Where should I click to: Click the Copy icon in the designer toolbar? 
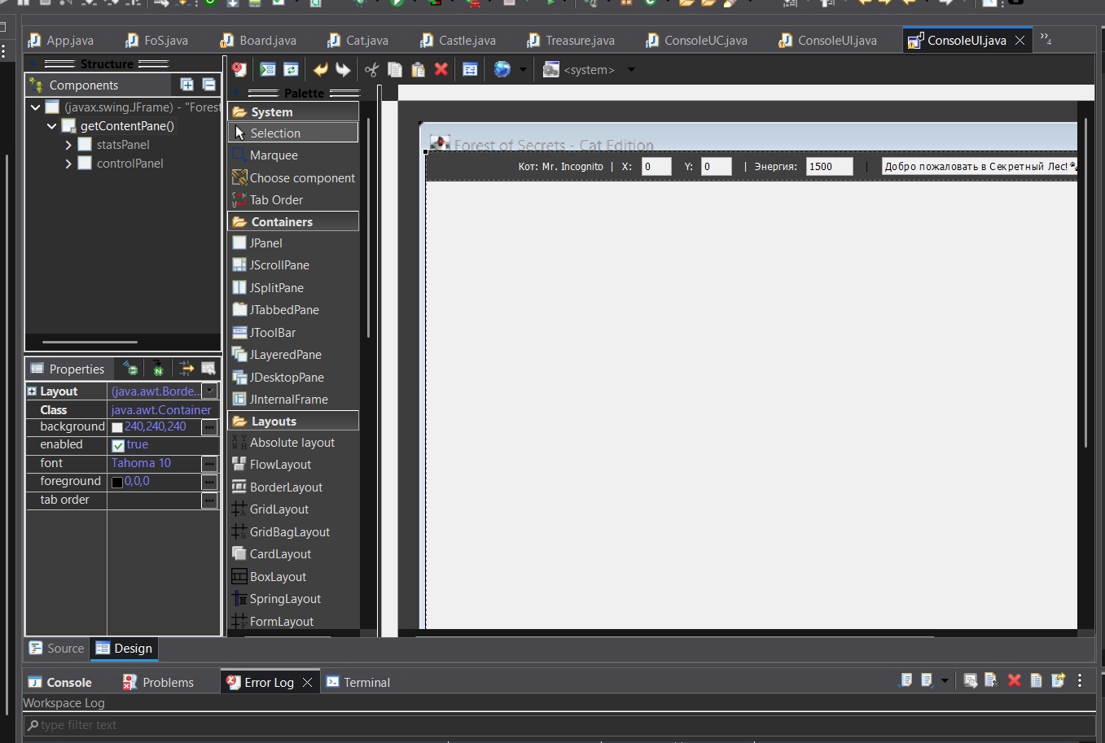click(x=395, y=70)
